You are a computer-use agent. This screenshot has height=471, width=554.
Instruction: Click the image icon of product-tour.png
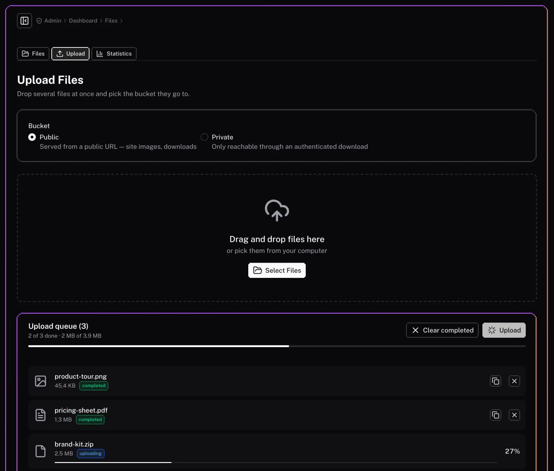click(x=41, y=381)
